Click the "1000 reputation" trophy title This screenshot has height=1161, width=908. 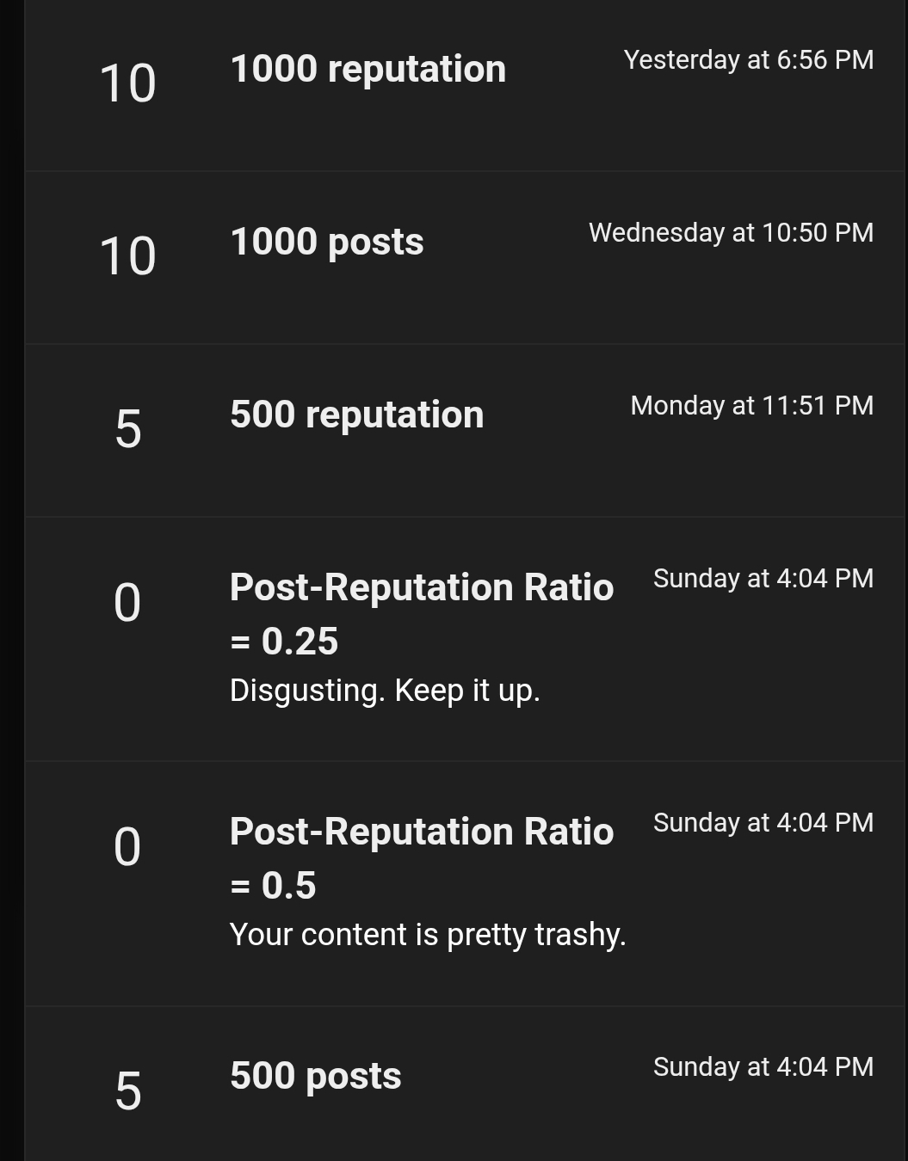tap(368, 70)
